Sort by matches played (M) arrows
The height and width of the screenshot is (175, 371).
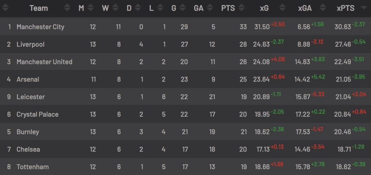90,8
